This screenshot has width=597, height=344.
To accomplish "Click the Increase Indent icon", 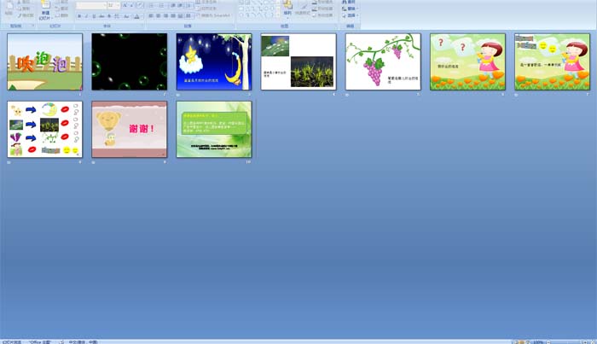I will point(180,5).
